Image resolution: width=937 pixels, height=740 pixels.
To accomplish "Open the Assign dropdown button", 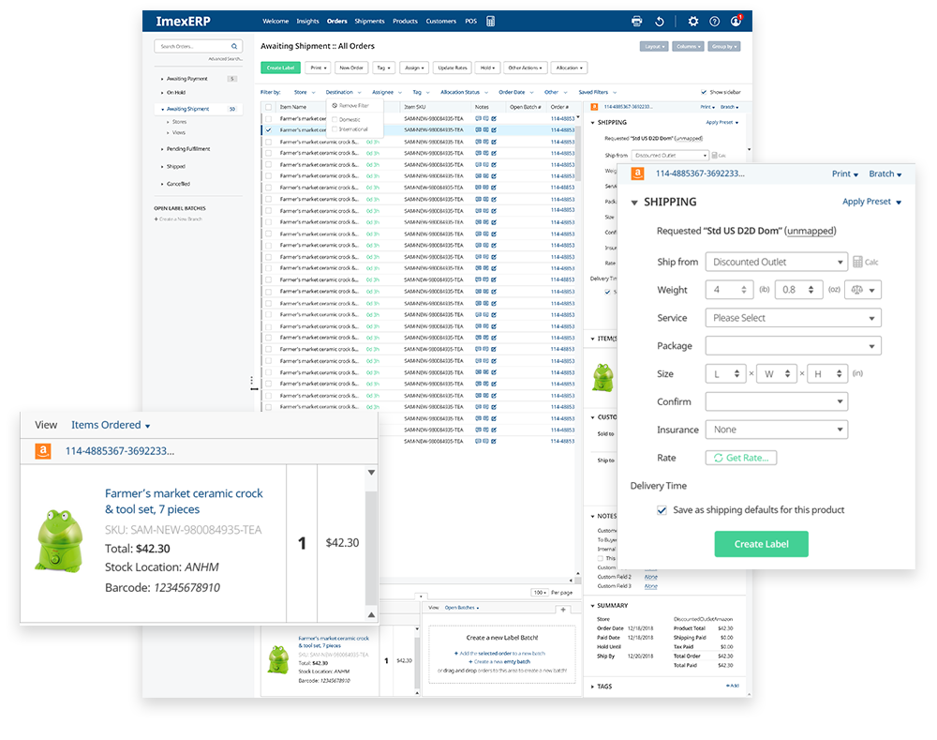I will 414,68.
